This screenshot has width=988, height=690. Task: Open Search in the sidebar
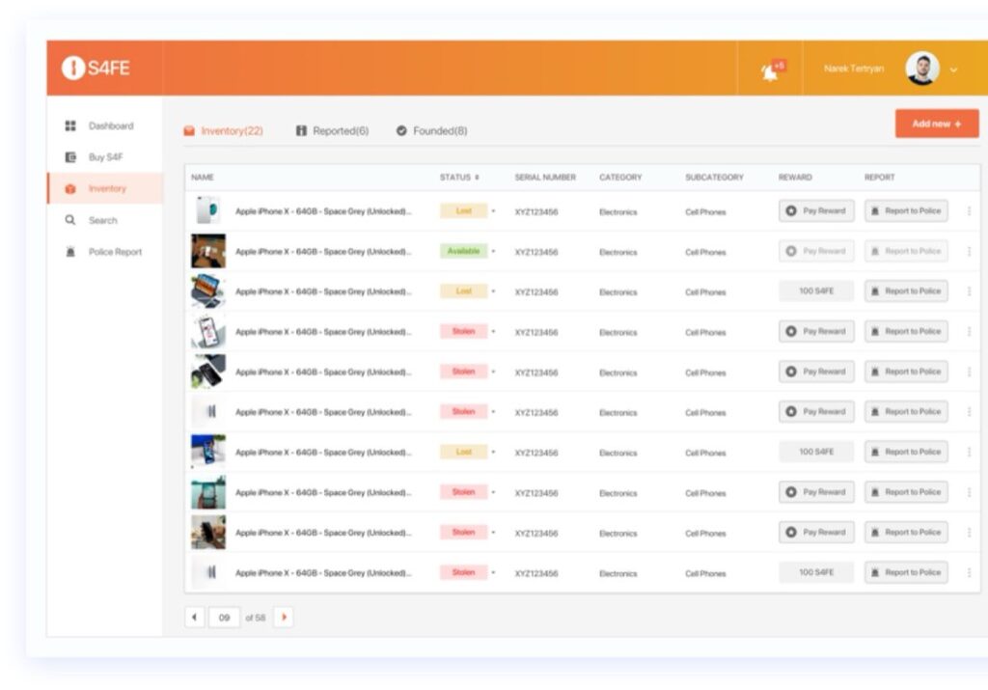tap(104, 220)
